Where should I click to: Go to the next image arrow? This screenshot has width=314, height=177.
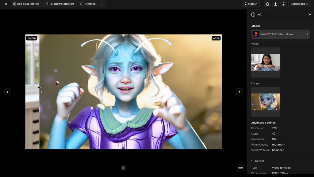(239, 92)
